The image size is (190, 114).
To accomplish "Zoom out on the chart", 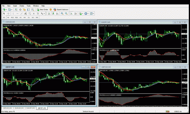I will pos(66,14).
